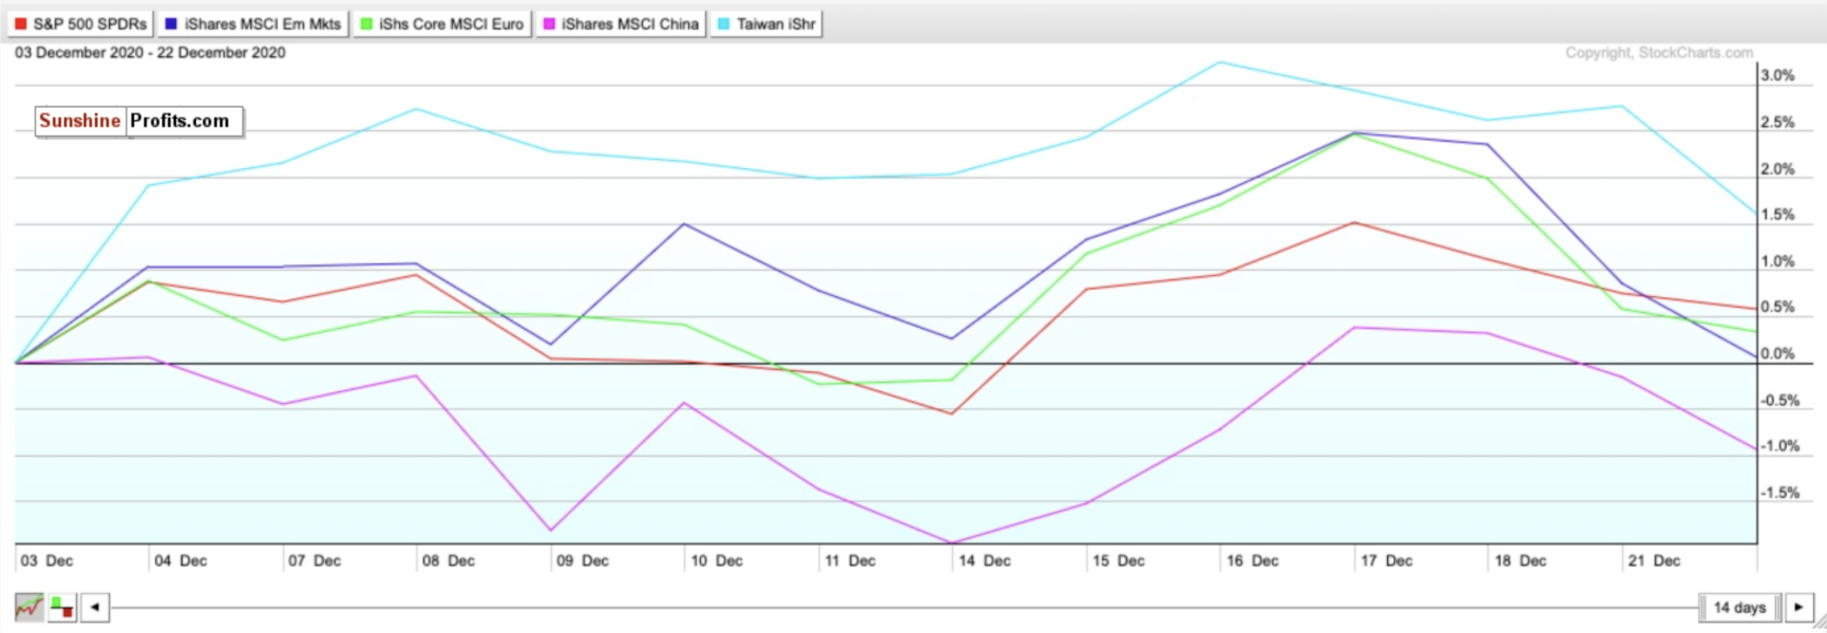Viewport: 1827px width, 633px height.
Task: Click the 03 Dec axis label
Action: click(x=47, y=561)
